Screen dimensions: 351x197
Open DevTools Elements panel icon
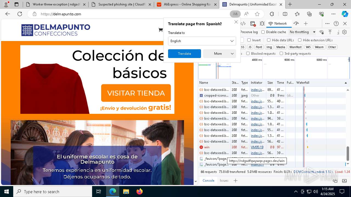[x=243, y=24]
